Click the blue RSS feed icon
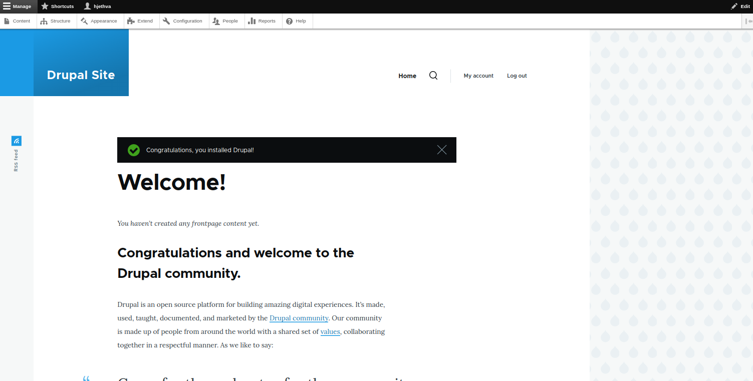 pos(17,141)
